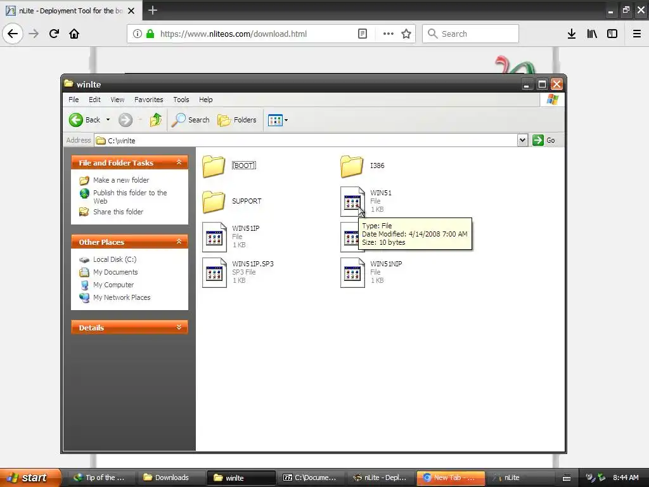Screen dimensions: 649x487
Task: Click the C:\winlte address field
Action: point(306,140)
